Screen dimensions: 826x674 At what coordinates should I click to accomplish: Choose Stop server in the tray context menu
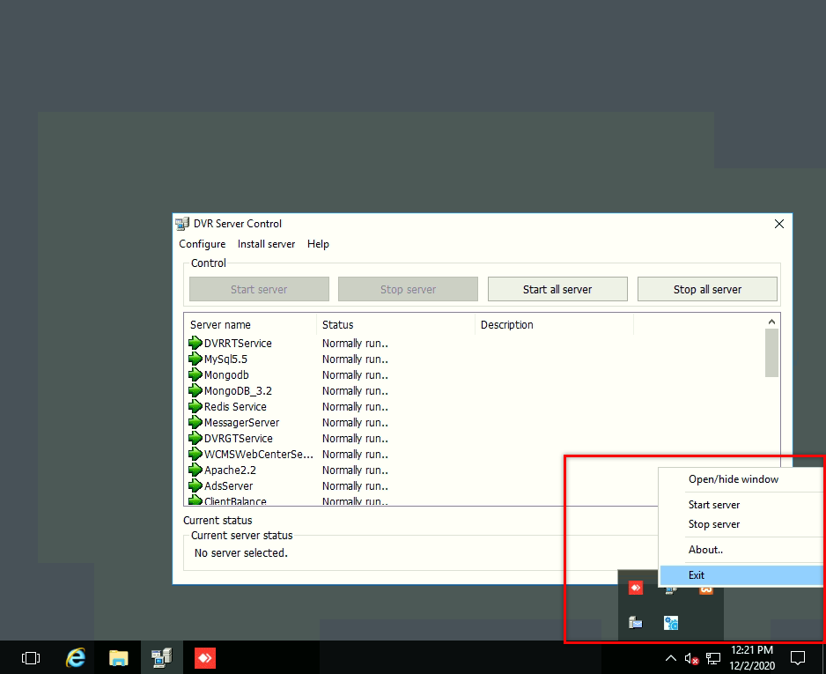pos(741,524)
